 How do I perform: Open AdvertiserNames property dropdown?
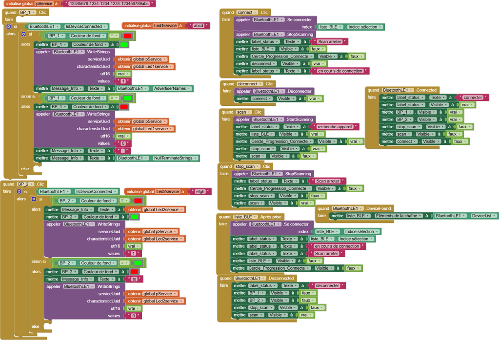pyautogui.click(x=172, y=89)
